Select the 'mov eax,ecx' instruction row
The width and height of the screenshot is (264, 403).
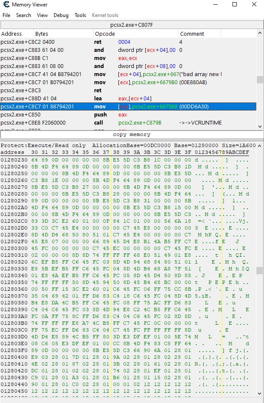(x=128, y=58)
